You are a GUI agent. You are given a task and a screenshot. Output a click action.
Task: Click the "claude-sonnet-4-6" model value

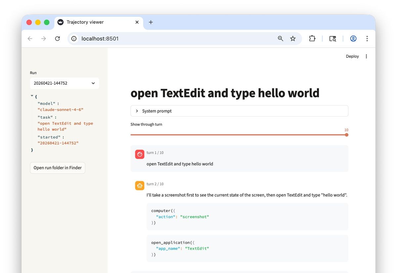point(61,110)
